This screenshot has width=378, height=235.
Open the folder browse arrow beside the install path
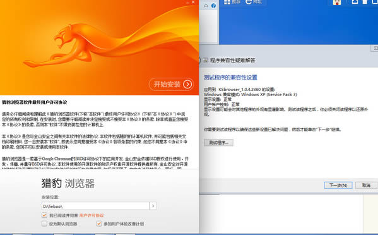(x=153, y=206)
